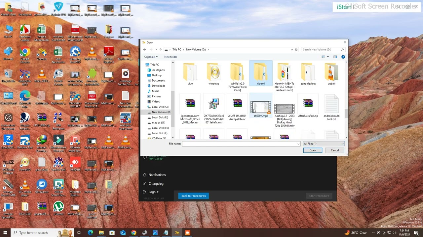The width and height of the screenshot is (423, 237).
Task: Refresh the New Volume (D:) listing
Action: [296, 50]
